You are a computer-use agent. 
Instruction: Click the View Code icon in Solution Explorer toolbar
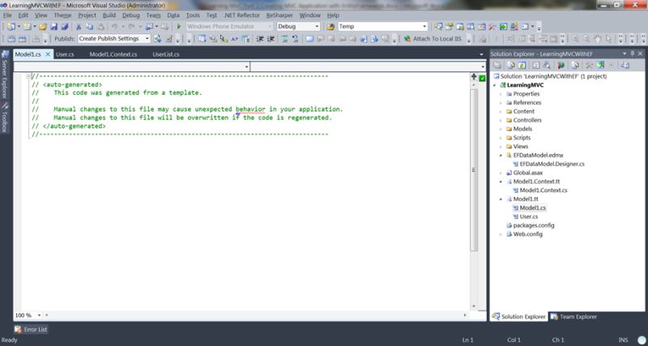point(535,66)
